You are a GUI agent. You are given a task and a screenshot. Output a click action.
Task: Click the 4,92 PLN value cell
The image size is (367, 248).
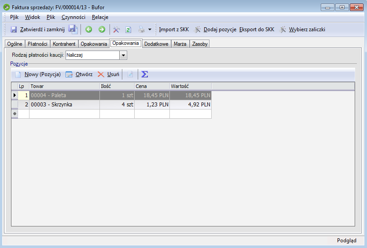pos(191,105)
